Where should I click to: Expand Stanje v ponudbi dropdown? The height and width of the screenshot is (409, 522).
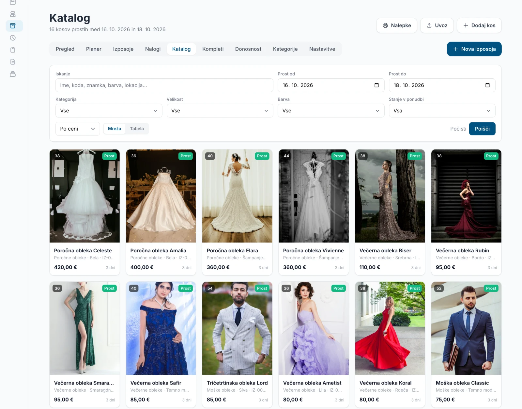pos(442,111)
